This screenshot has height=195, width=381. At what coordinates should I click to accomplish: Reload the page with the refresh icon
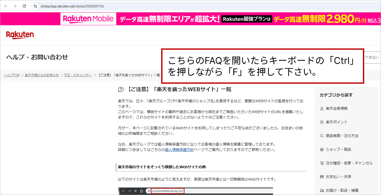pyautogui.click(x=24, y=6)
